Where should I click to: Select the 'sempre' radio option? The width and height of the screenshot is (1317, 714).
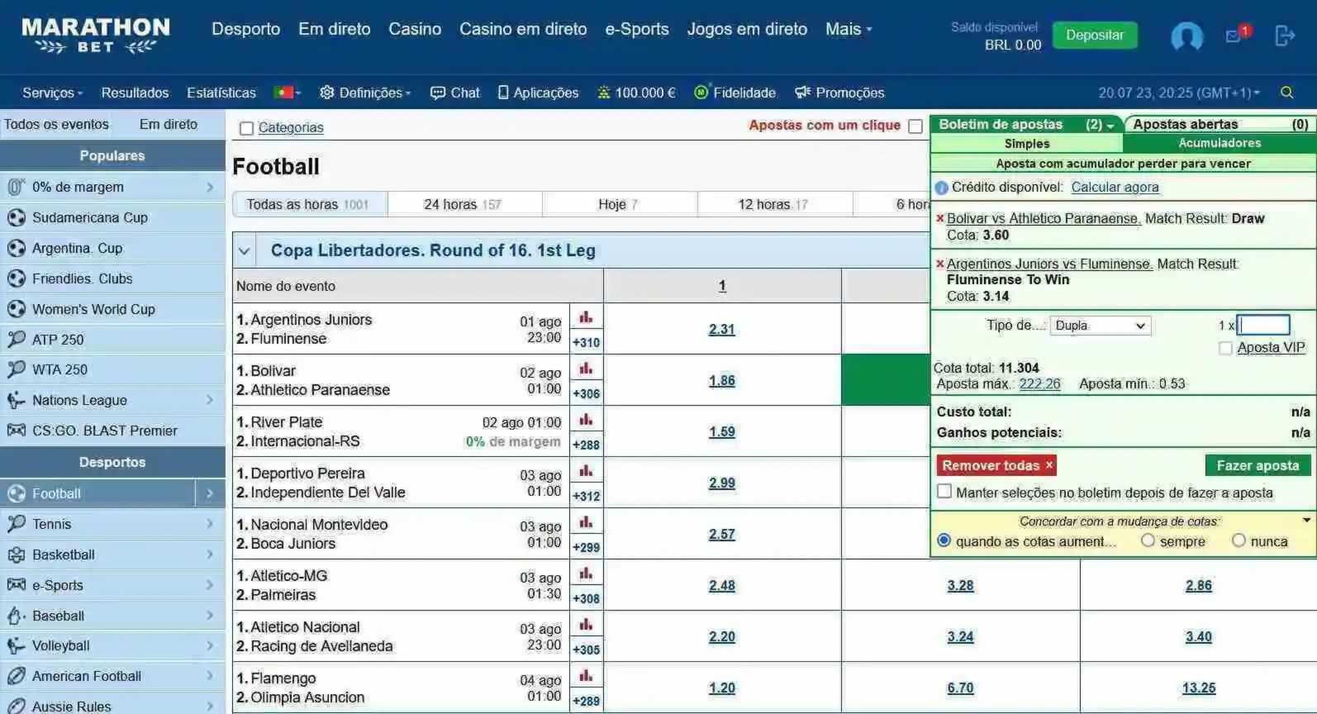[x=1148, y=540]
